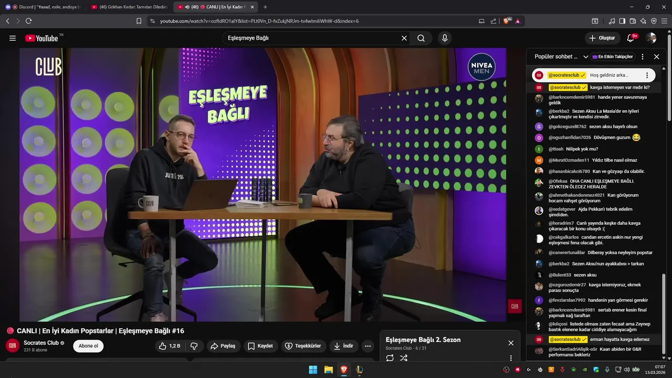Open a new browser tab
Viewport: 672px width, 378px height.
pos(265,7)
